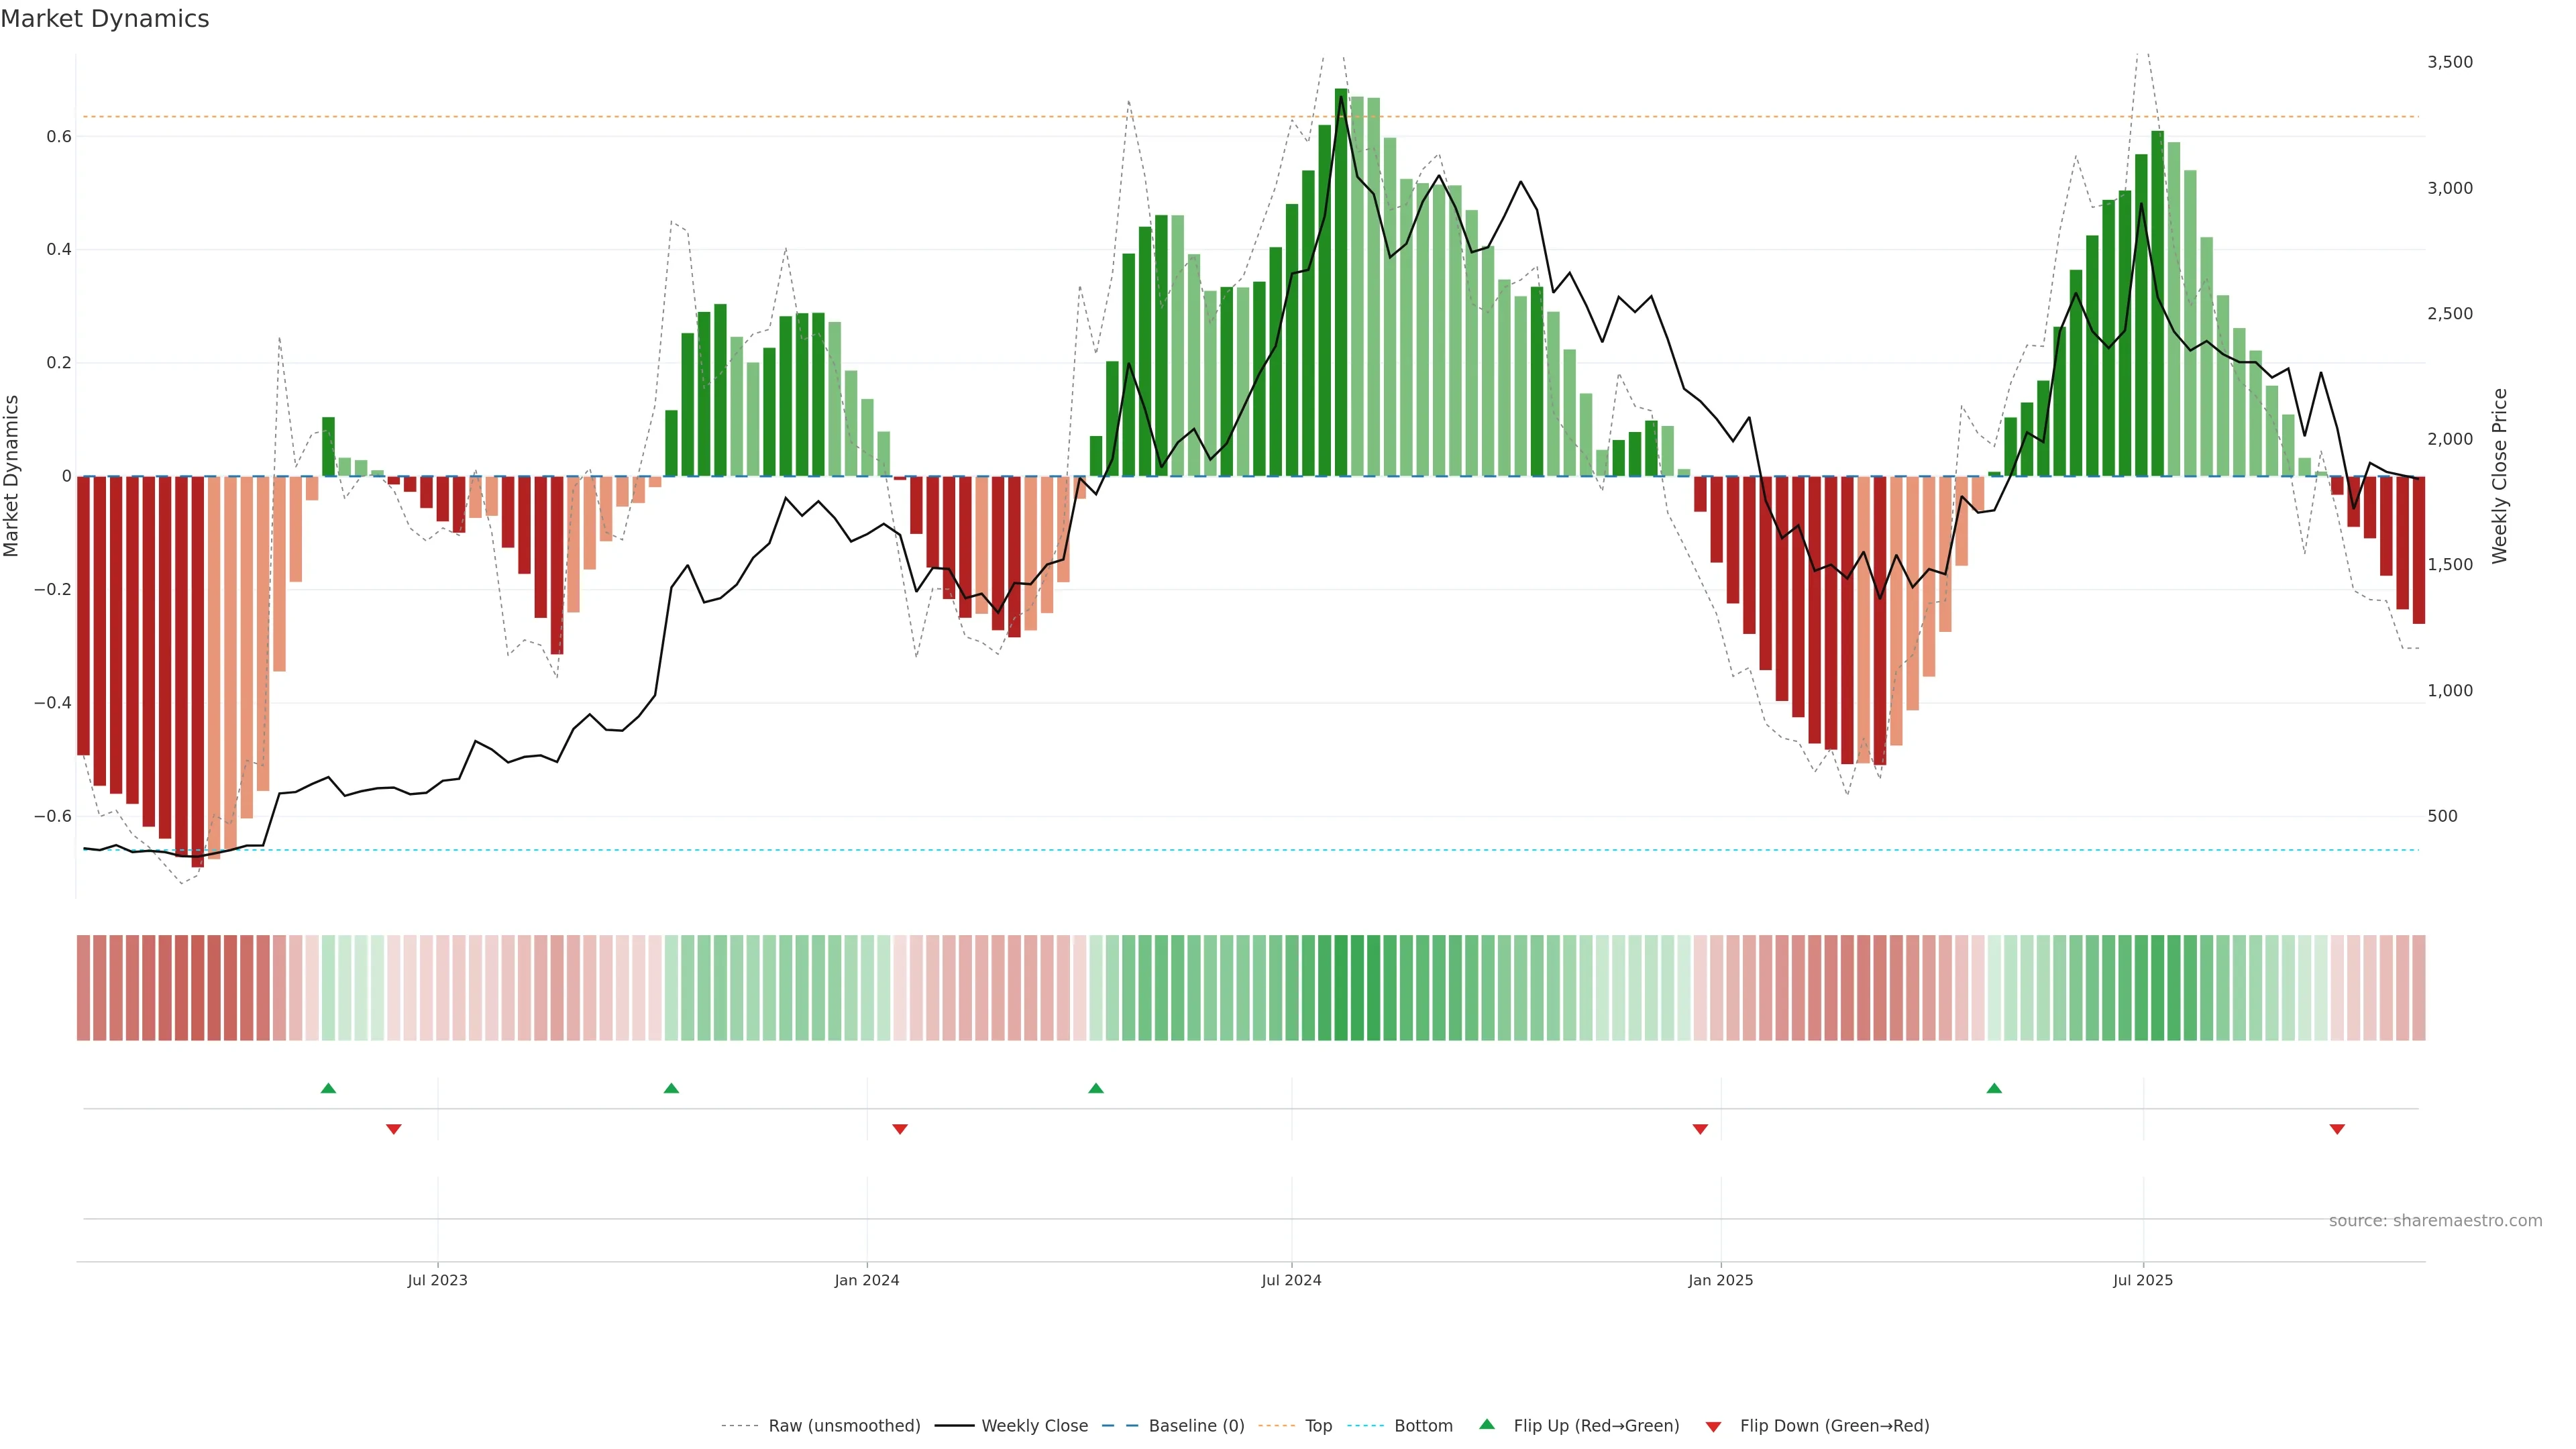Click the first dark red heatmap strip cell

pyautogui.click(x=83, y=987)
